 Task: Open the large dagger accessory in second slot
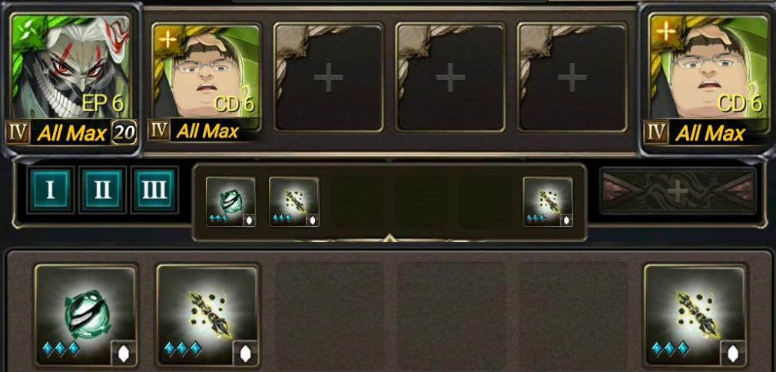(208, 315)
